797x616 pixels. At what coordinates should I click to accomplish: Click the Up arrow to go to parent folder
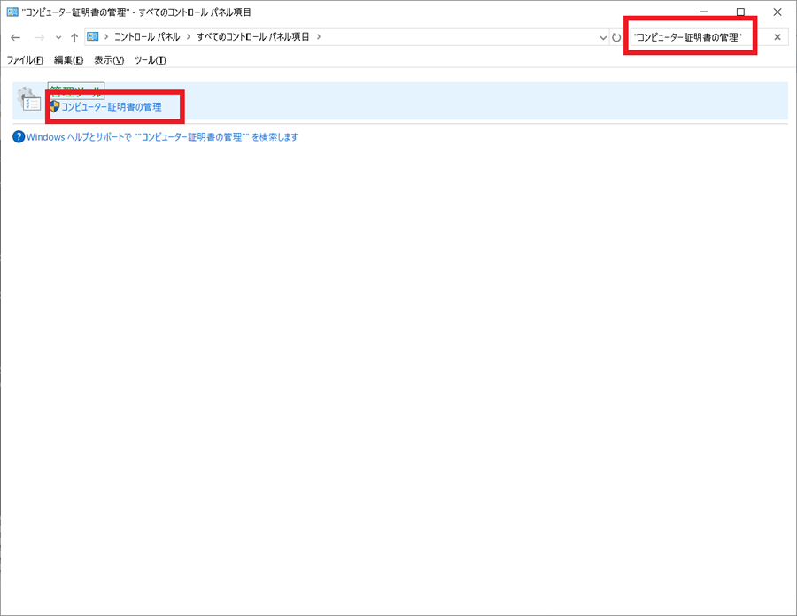pos(74,37)
